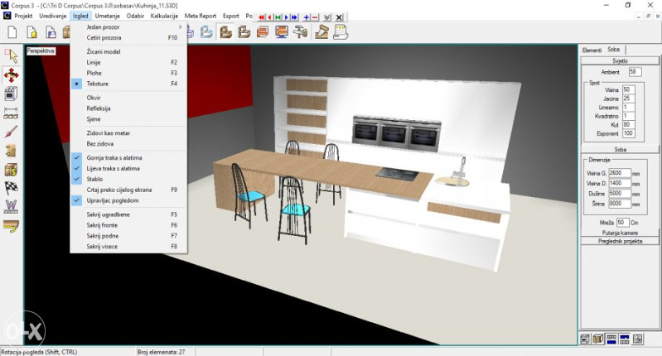Pick the paint brush material tool
The width and height of the screenshot is (662, 356).
click(x=11, y=132)
